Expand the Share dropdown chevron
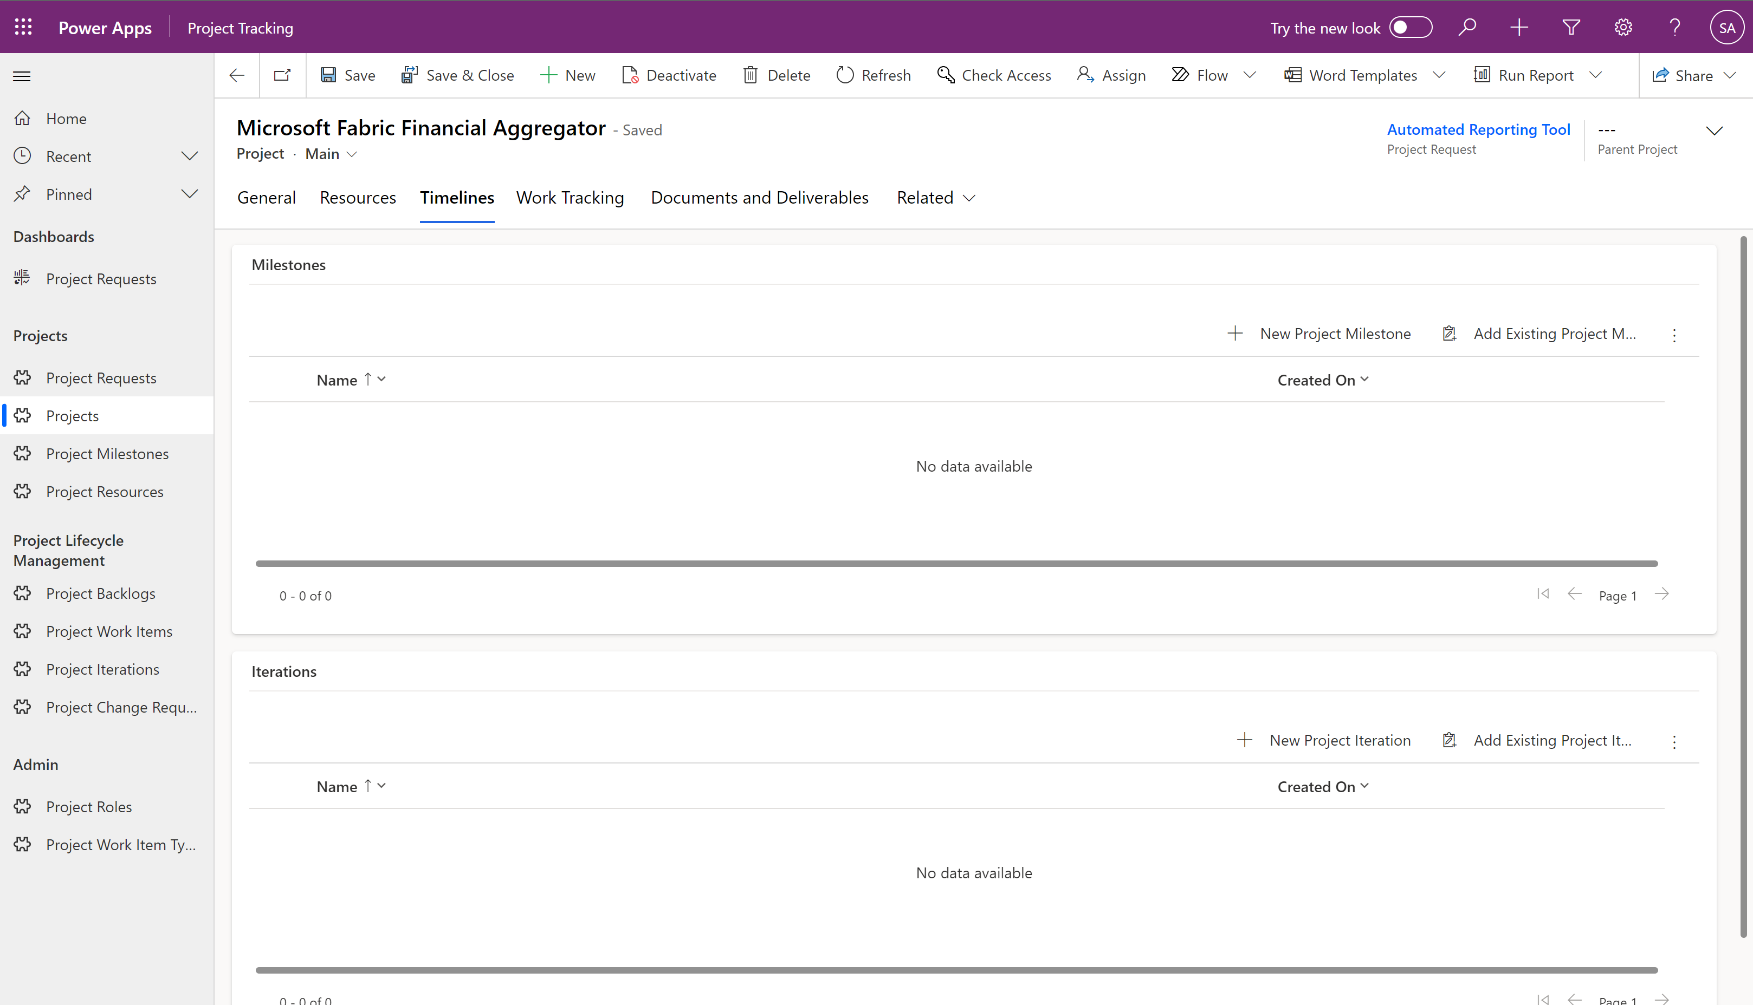The width and height of the screenshot is (1753, 1005). (x=1730, y=75)
